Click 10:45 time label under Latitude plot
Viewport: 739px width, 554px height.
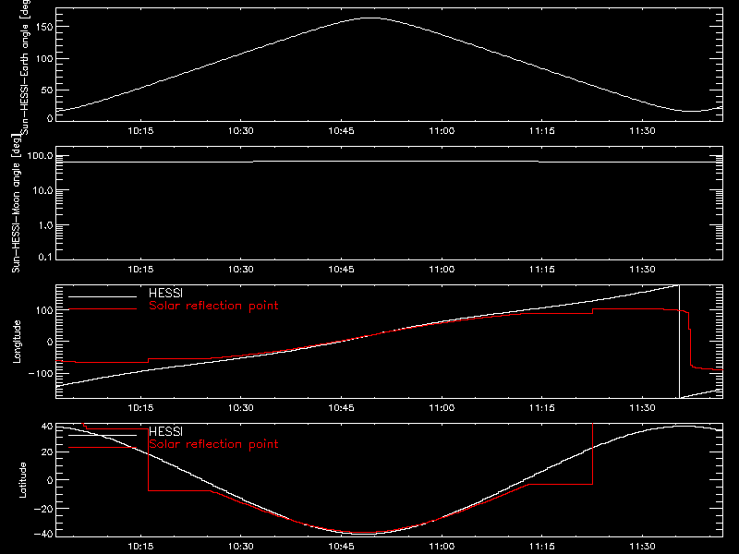pos(341,546)
